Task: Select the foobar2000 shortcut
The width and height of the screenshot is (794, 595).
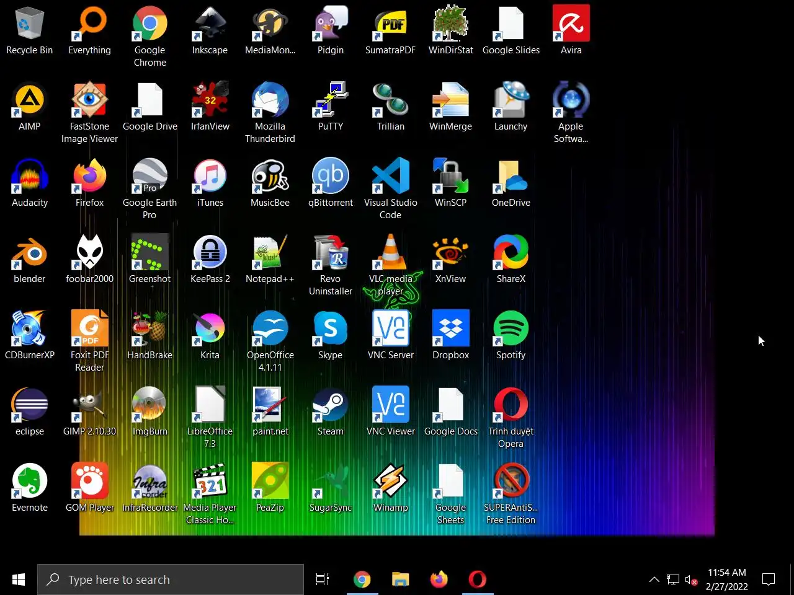Action: tap(90, 253)
